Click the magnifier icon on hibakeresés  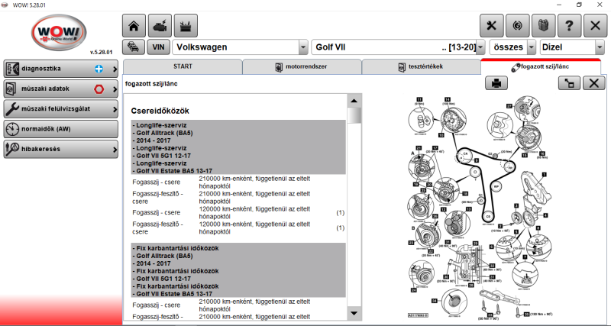coord(13,149)
